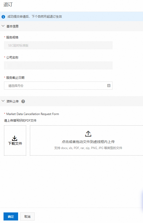This screenshot has height=223, width=143.
Task: Click the 资料上传 section header label
Action: pyautogui.click(x=13, y=101)
